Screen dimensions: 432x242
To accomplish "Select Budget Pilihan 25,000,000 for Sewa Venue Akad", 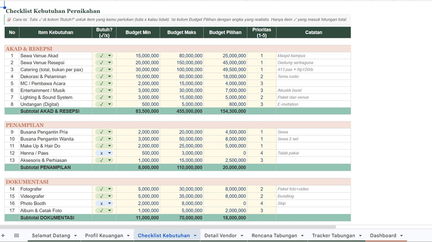I will 225,56.
